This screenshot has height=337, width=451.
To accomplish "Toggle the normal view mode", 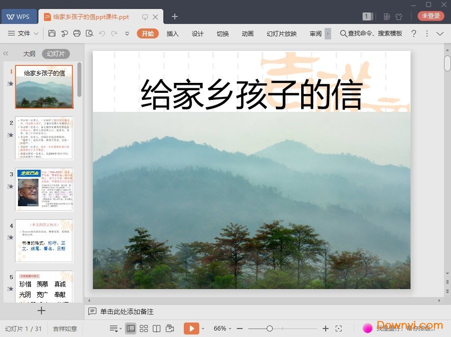I will pos(130,328).
